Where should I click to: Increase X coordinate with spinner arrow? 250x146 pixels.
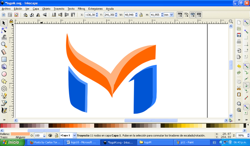(97, 14)
